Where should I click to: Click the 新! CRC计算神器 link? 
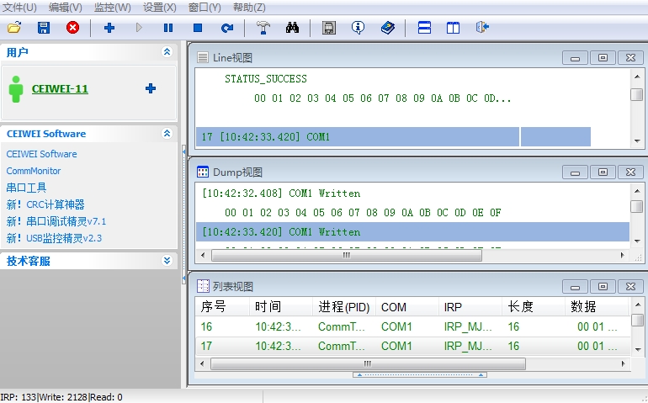pyautogui.click(x=45, y=204)
